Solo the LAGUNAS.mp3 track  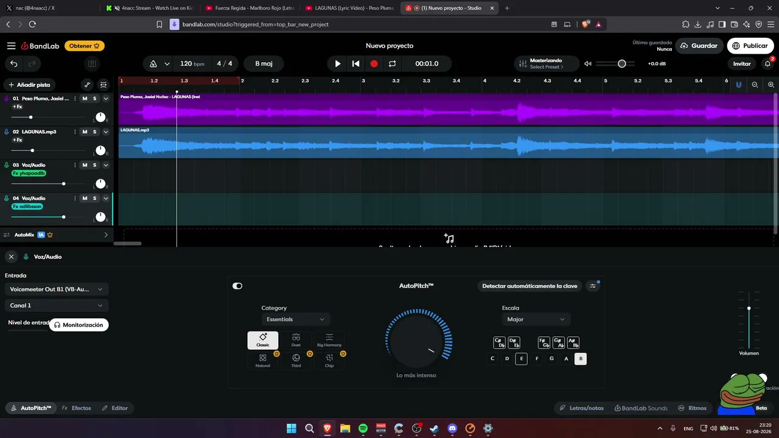pyautogui.click(x=94, y=132)
